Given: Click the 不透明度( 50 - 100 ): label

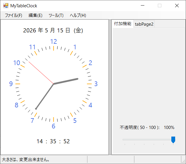Looking at the screenshot, I should tap(140, 128).
